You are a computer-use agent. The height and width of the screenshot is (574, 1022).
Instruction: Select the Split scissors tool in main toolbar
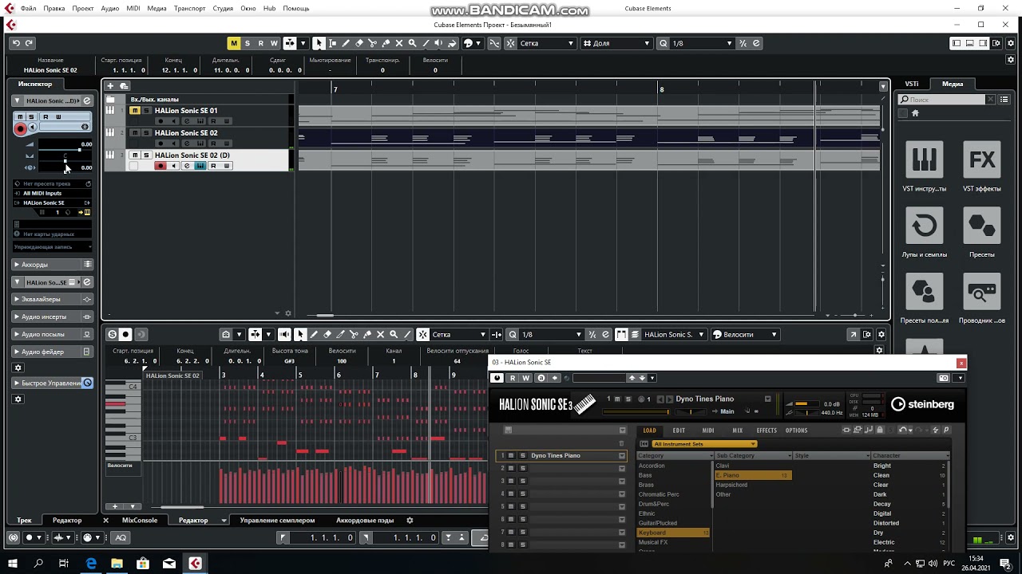point(372,43)
